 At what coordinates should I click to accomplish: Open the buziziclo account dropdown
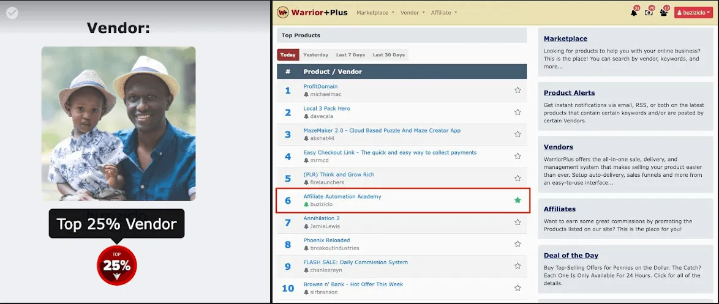[693, 13]
